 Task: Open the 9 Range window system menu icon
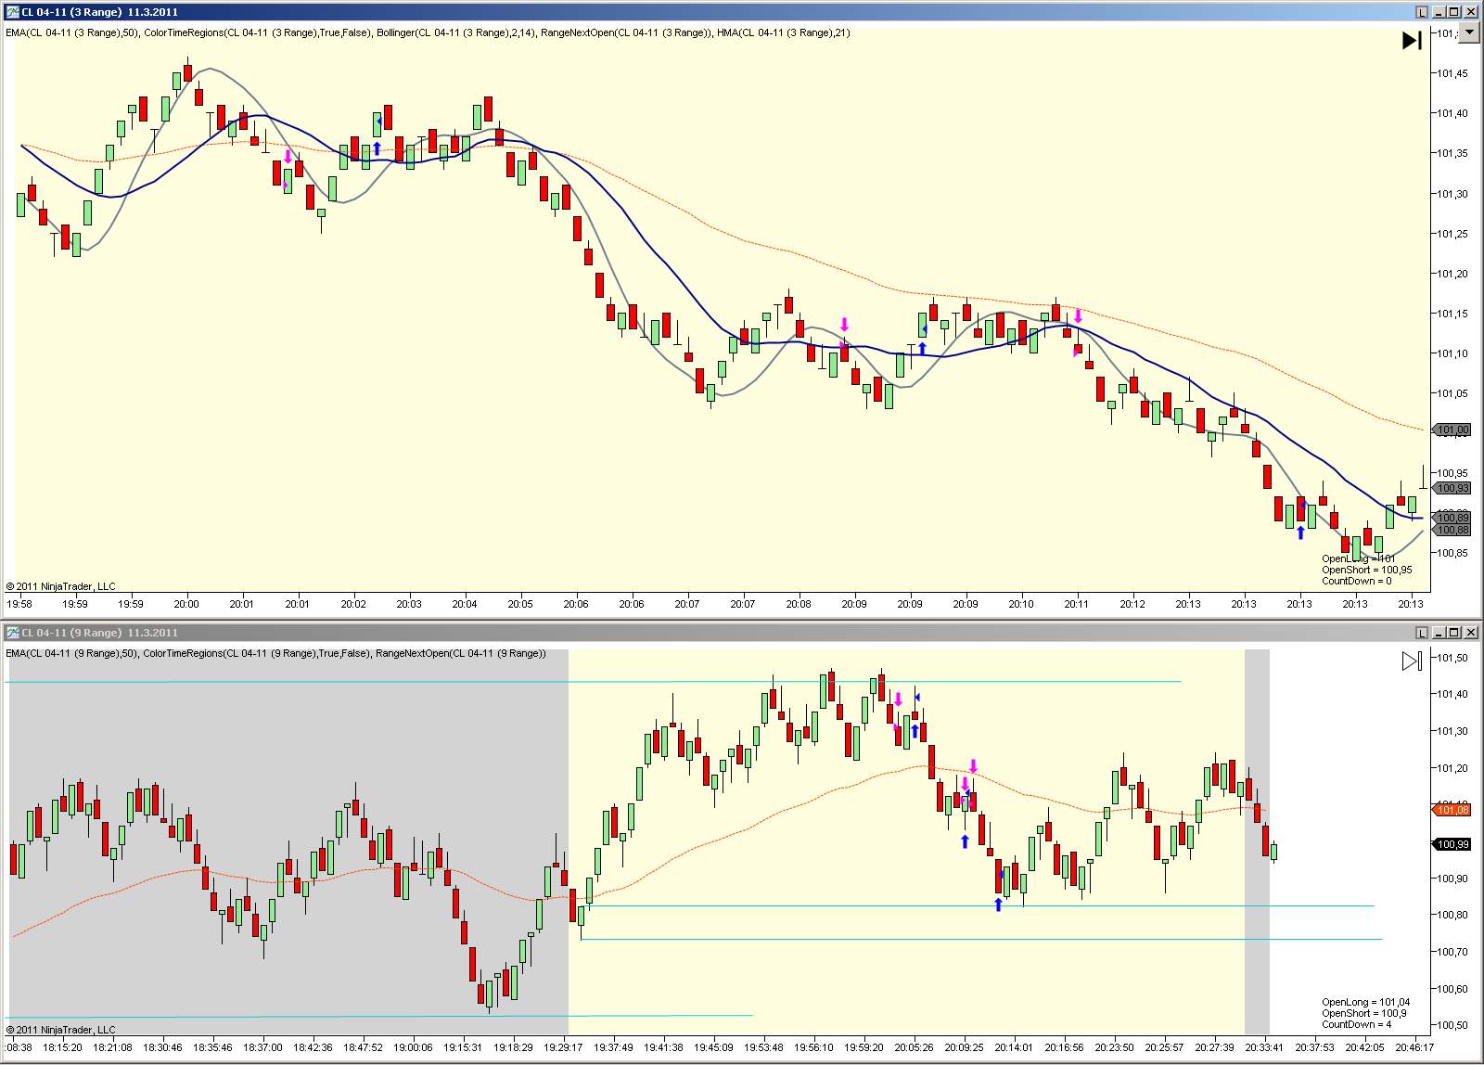[12, 633]
